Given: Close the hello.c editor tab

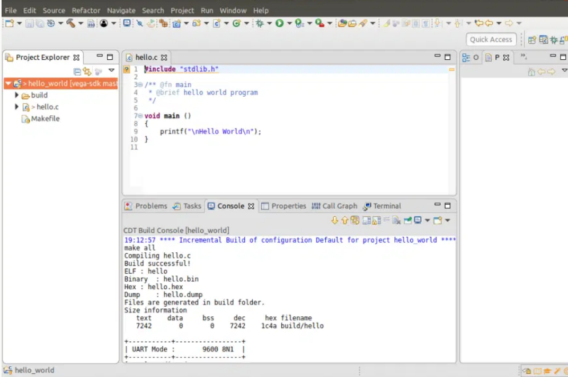Looking at the screenshot, I should click(x=164, y=58).
